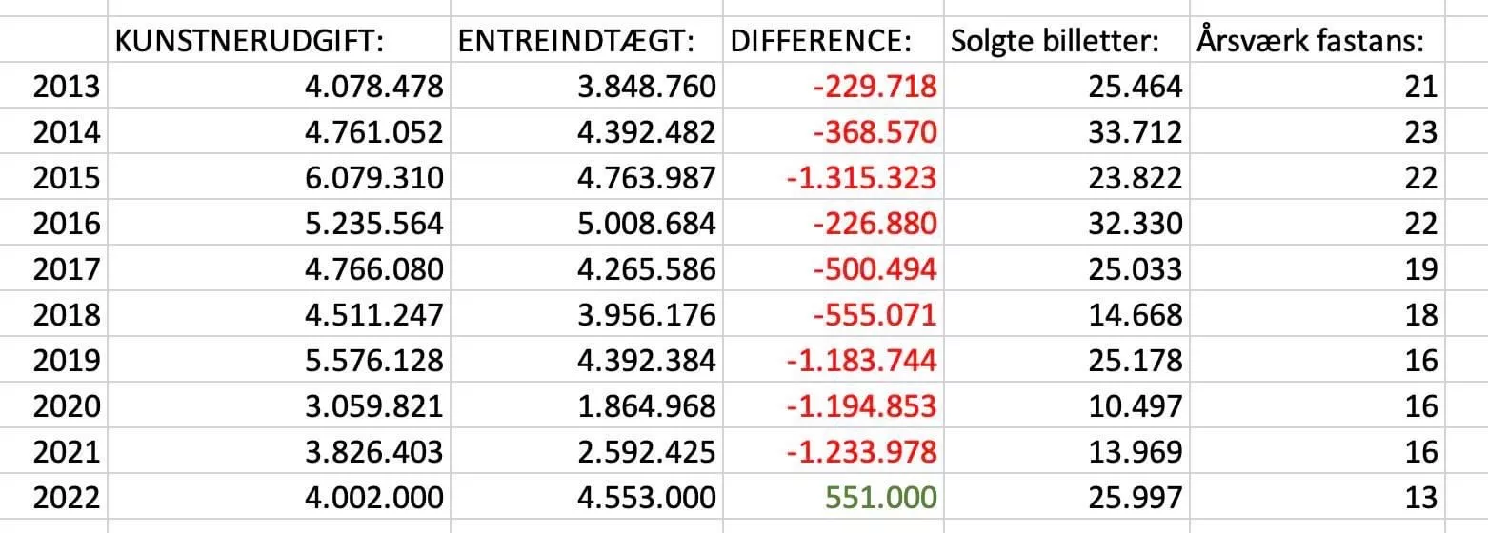Select the -1.233.978 cell for 2021
The width and height of the screenshot is (1488, 533).
pyautogui.click(x=860, y=451)
